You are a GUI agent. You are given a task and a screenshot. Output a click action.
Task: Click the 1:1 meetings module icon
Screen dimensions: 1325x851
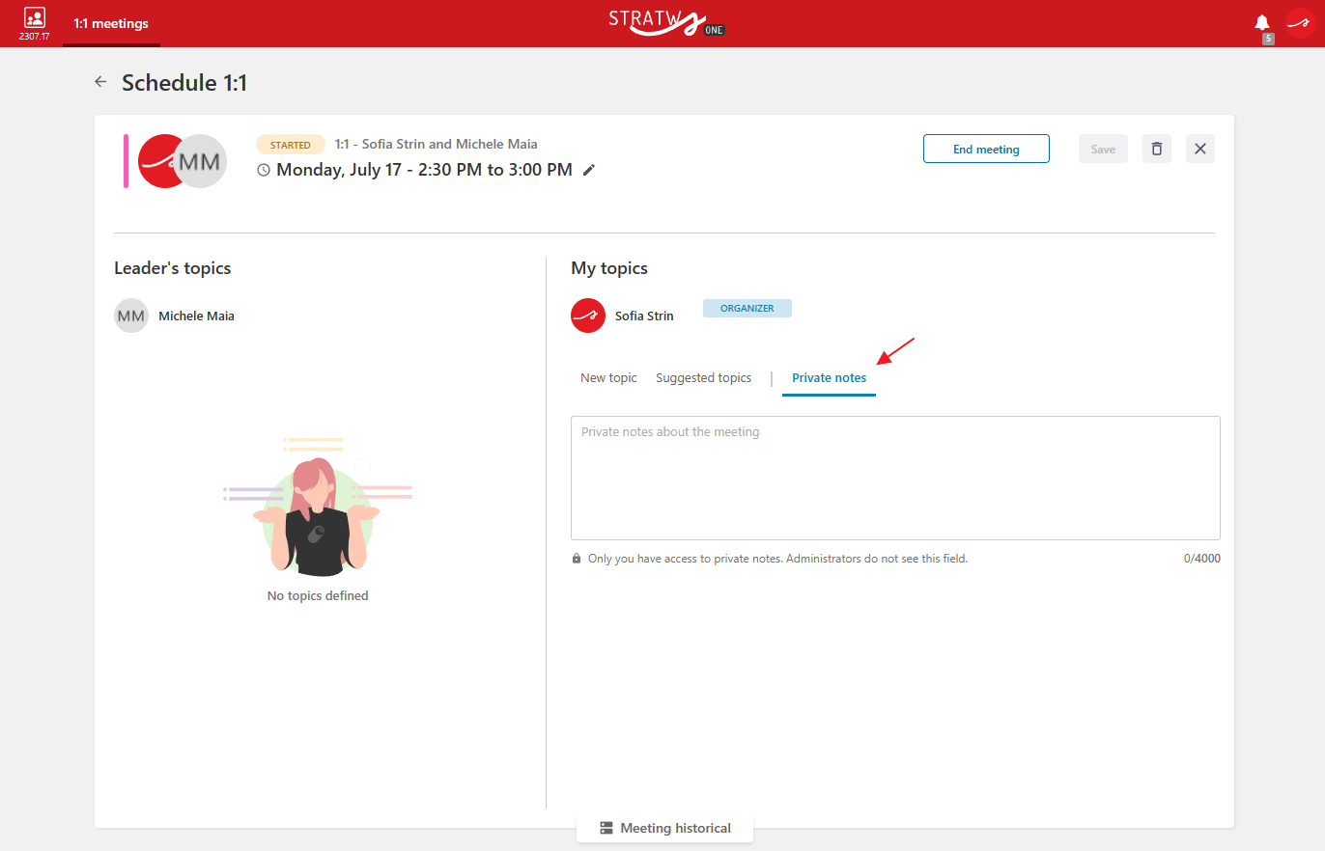35,17
